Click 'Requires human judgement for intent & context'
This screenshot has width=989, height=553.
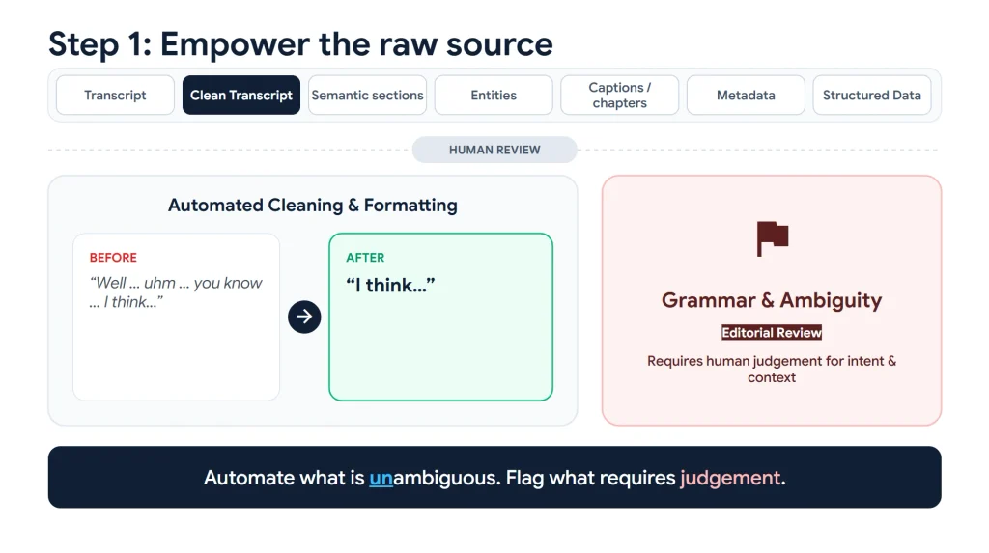point(772,369)
